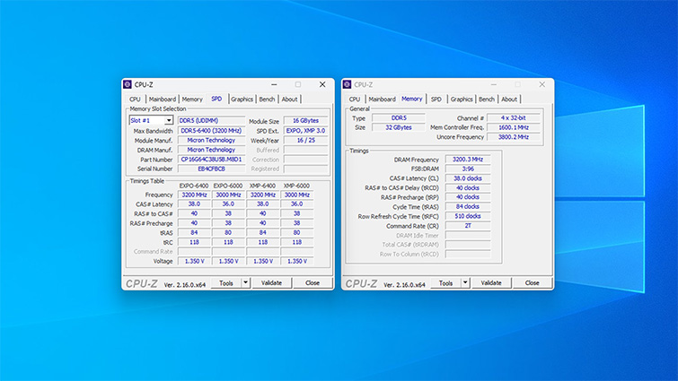The height and width of the screenshot is (381, 678).
Task: Click the DDR5 (UDIMM) field
Action: 211,120
